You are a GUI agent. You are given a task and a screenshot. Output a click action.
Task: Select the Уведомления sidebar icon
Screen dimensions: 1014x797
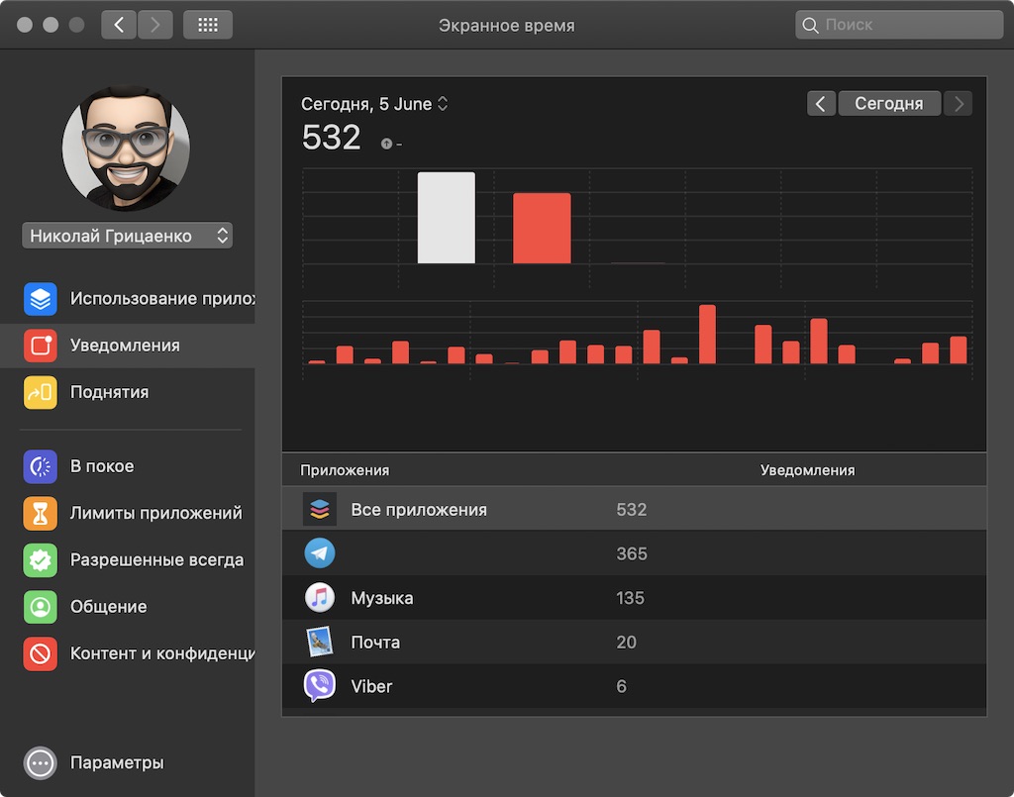click(40, 346)
